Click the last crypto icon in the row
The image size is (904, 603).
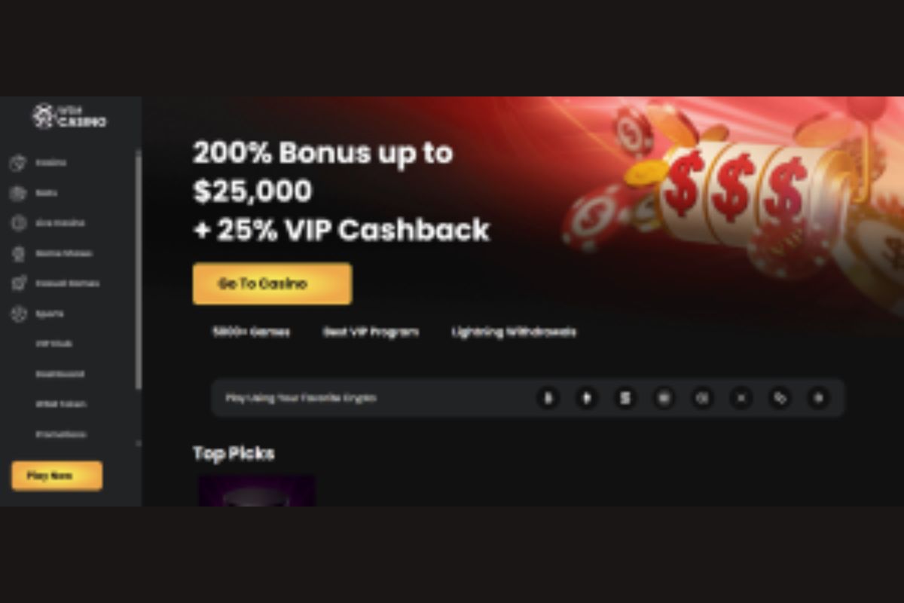pyautogui.click(x=819, y=398)
